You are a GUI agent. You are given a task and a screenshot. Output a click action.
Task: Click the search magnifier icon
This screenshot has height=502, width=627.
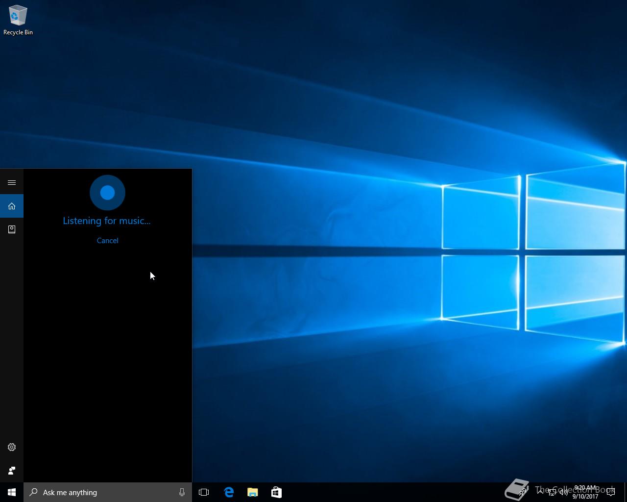(33, 492)
